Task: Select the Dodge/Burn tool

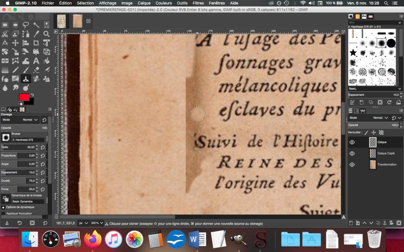Action: pyautogui.click(x=26, y=88)
